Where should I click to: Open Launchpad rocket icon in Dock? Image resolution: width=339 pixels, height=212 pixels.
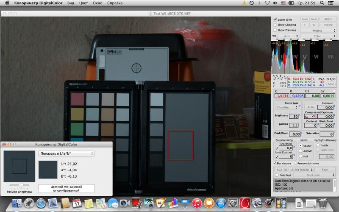coord(29,204)
